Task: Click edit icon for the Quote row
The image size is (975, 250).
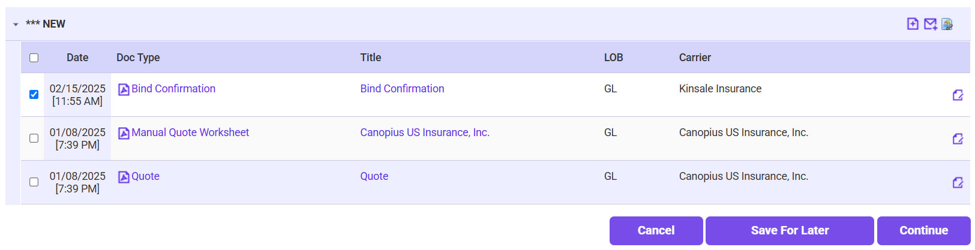Action: click(x=958, y=182)
